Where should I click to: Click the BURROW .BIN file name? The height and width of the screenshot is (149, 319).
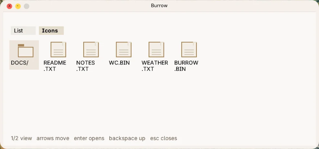pos(186,66)
